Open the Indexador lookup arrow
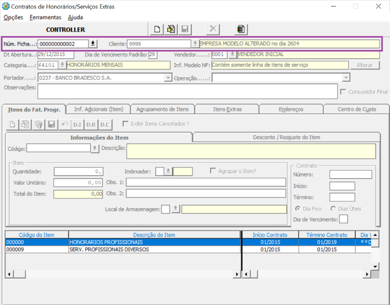The image size is (390, 305). pos(168,171)
